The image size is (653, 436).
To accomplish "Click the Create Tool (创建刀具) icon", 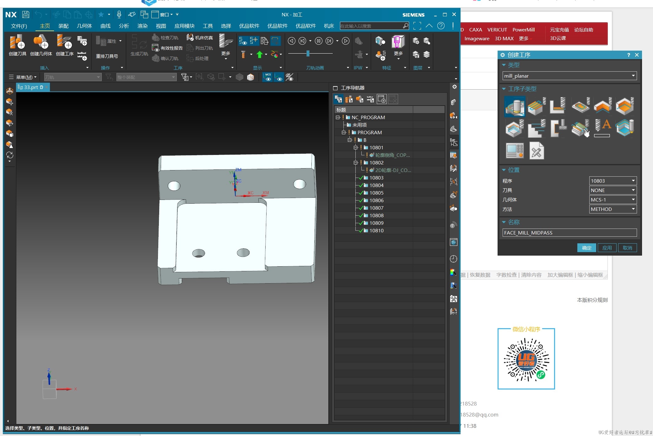I will pos(17,46).
